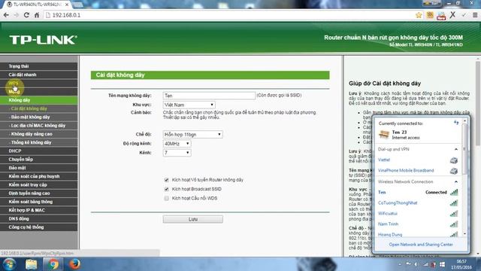The height and width of the screenshot is (271, 481).
Task: Click the VinaPhone Mobile Broadband modem icon
Action: coord(454,171)
